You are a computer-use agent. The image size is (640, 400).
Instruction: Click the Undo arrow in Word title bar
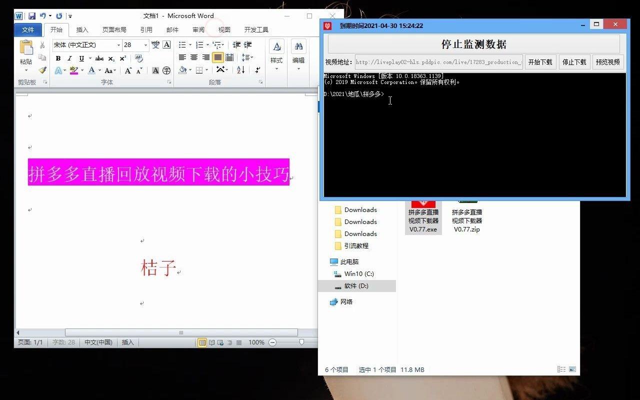pos(43,16)
